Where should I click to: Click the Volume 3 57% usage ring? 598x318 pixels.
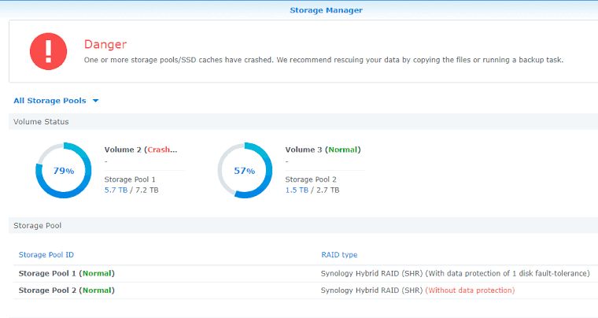(x=245, y=171)
